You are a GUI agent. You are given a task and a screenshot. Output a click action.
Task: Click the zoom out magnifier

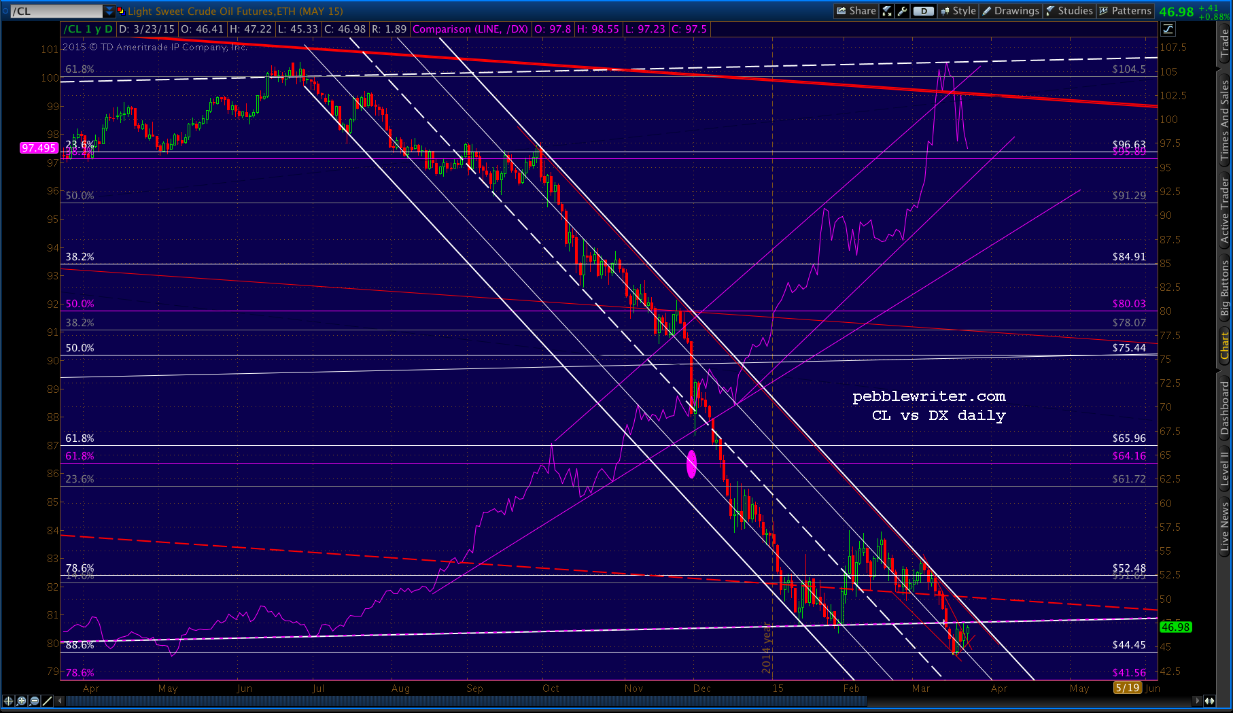[x=35, y=701]
